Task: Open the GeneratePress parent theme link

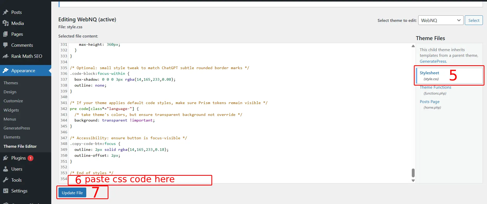Action: click(x=433, y=61)
